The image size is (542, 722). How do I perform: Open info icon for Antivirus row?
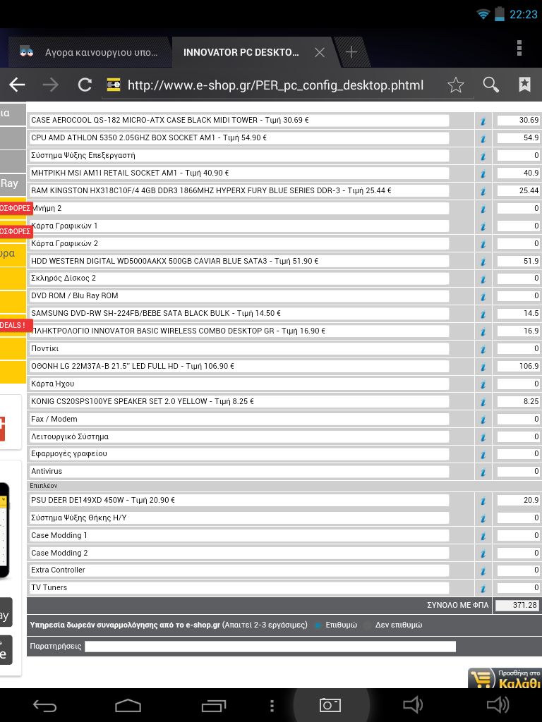click(483, 472)
